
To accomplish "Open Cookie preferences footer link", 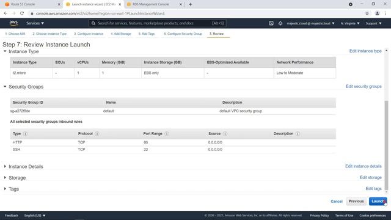I will [373, 215].
